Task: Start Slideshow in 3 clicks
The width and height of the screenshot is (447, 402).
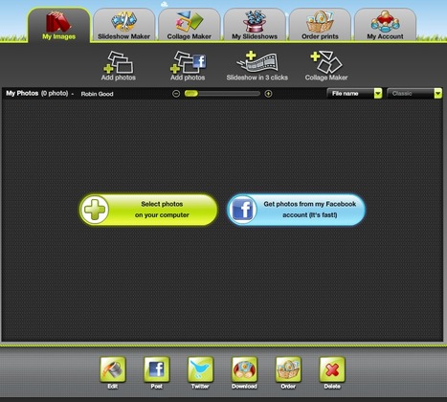Action: click(x=257, y=65)
